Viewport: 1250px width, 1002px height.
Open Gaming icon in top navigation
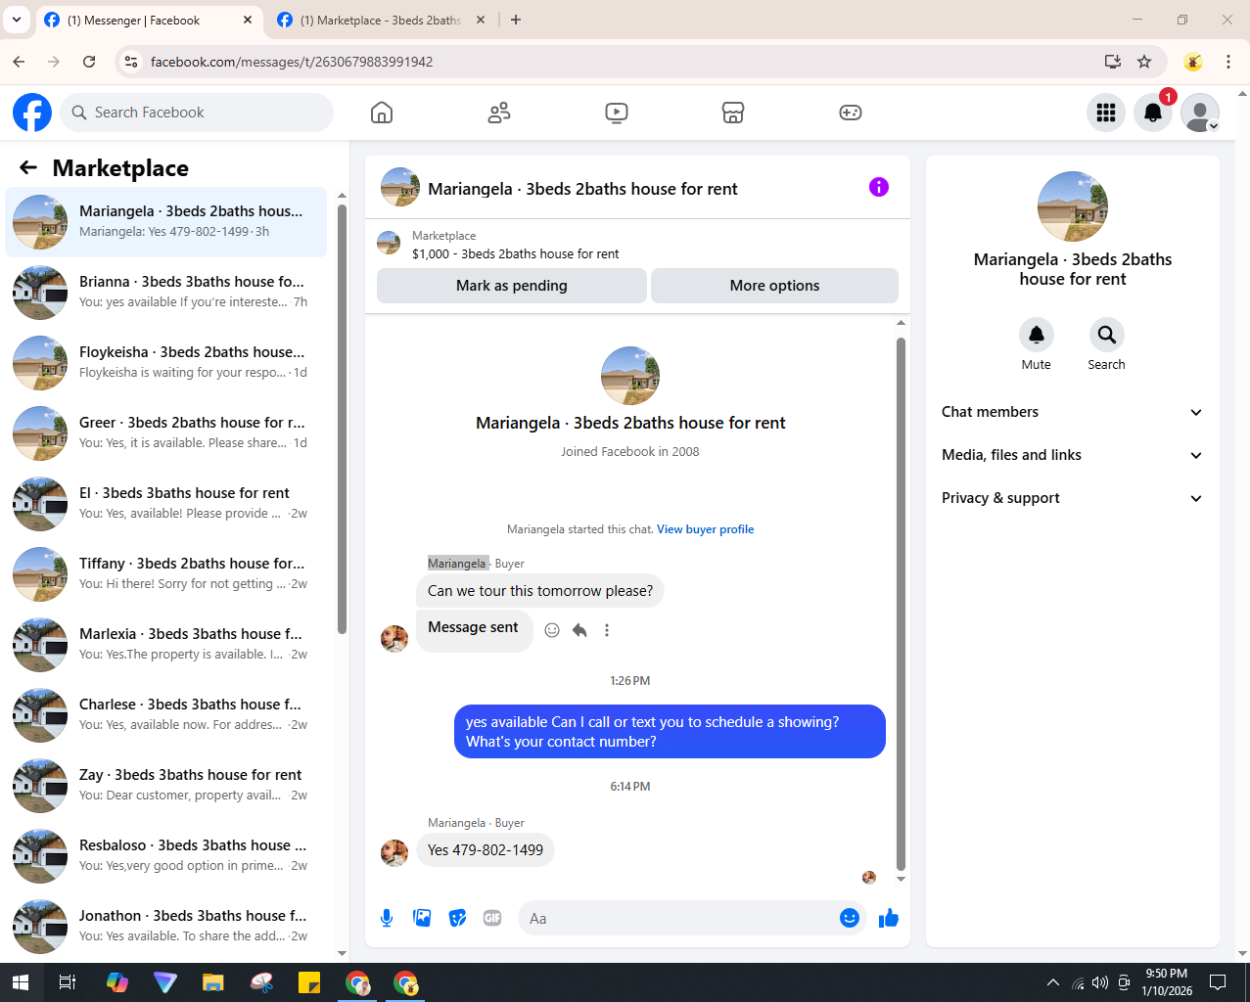(851, 113)
